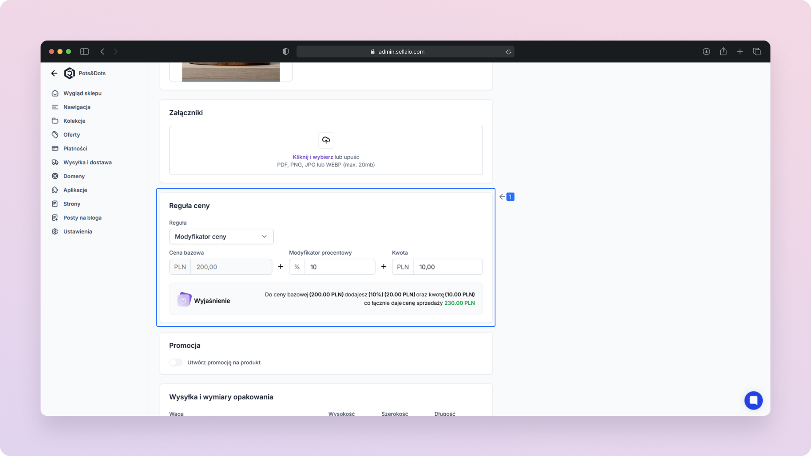This screenshot has height=456, width=811.
Task: Click the PDF, PNG, JPG file types text
Action: pos(326,165)
